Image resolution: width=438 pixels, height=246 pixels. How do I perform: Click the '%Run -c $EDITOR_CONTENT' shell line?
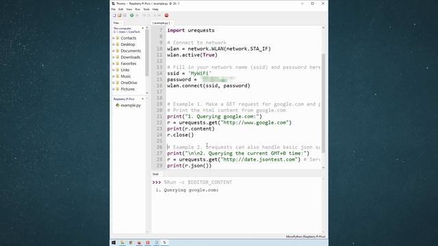(x=198, y=182)
